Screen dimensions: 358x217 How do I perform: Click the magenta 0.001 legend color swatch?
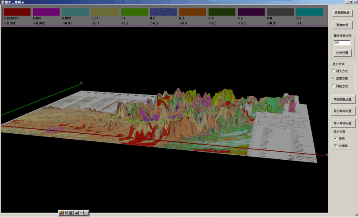[x=46, y=12]
